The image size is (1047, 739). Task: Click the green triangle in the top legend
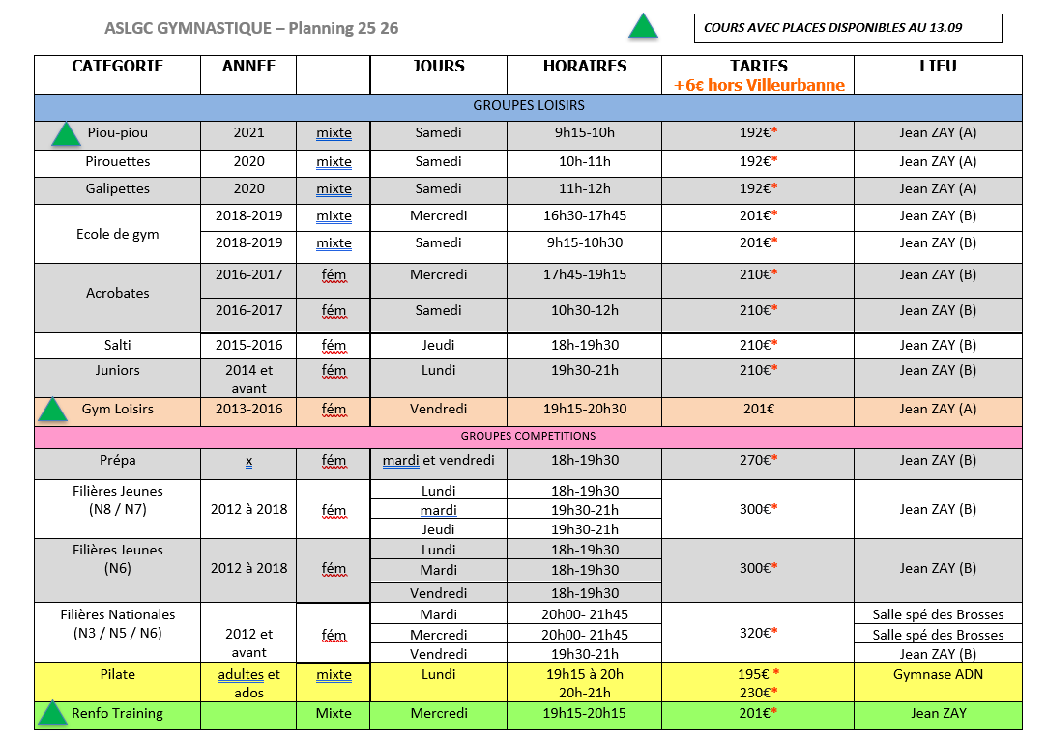643,27
